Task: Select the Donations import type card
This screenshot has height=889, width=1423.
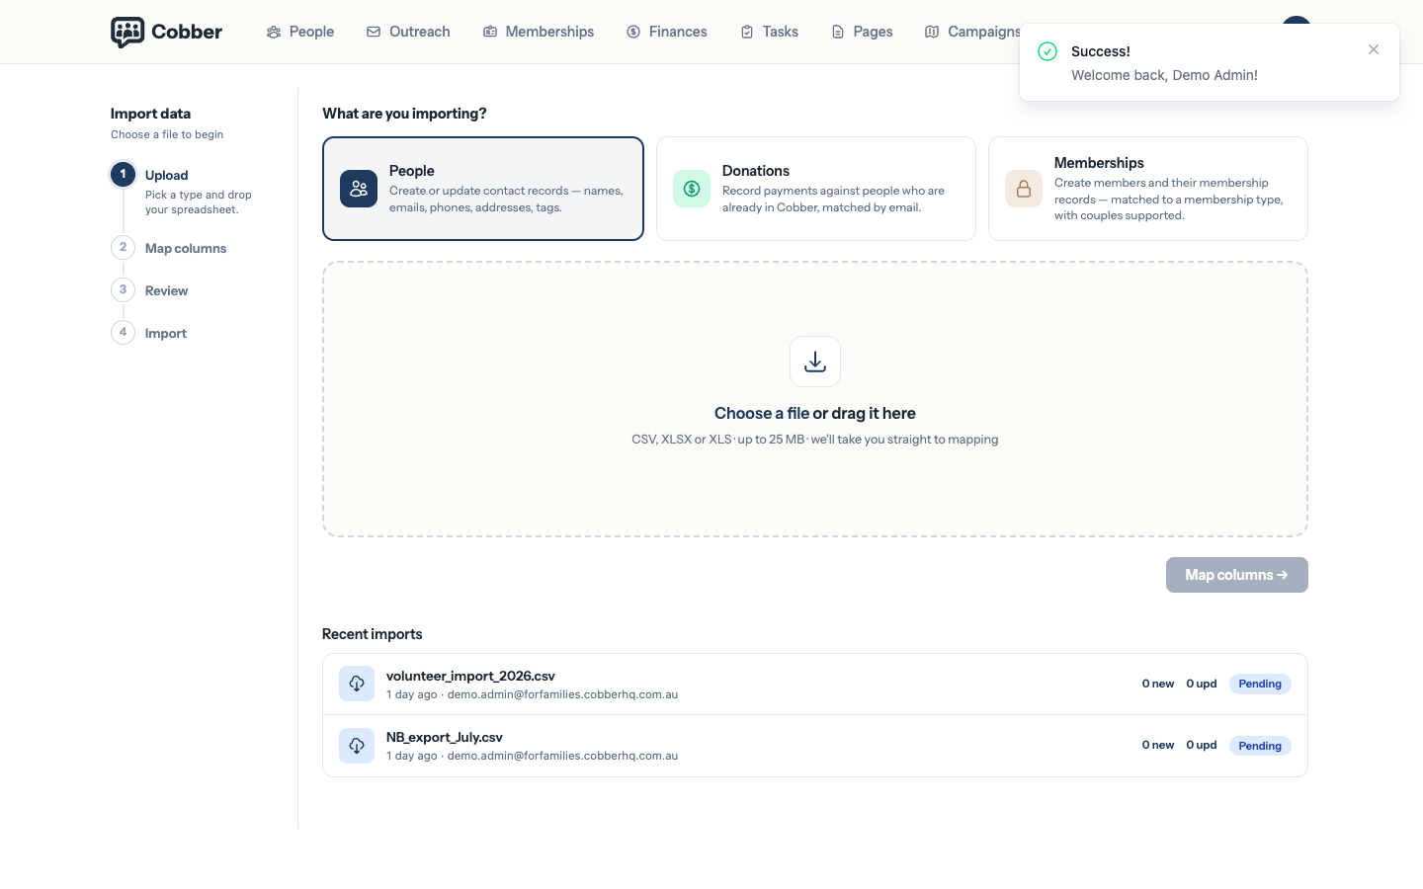Action: (x=816, y=189)
